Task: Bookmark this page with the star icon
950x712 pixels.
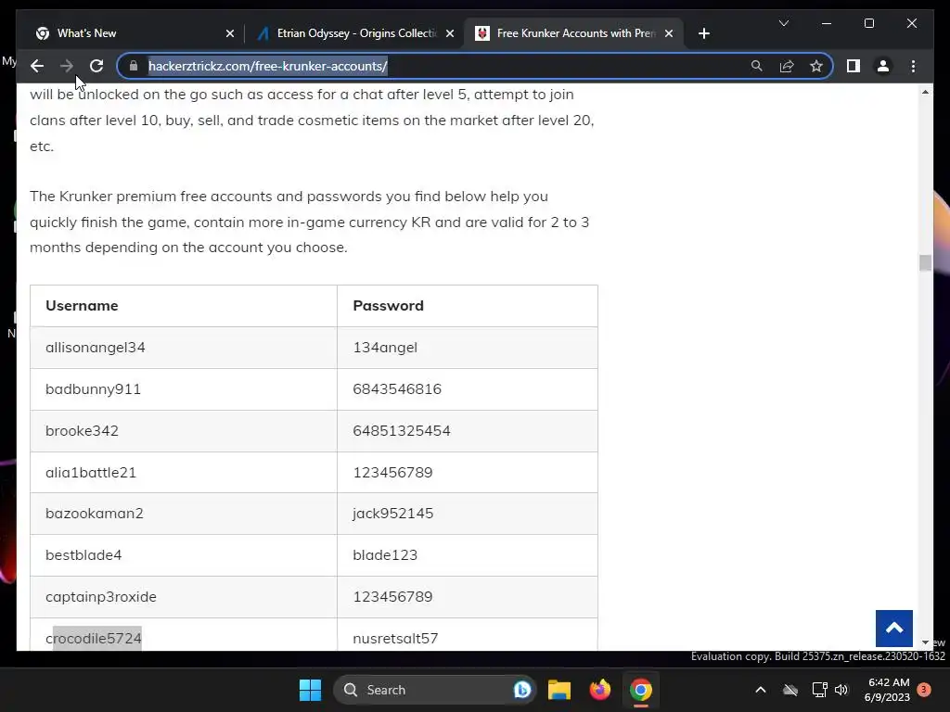Action: pyautogui.click(x=816, y=66)
